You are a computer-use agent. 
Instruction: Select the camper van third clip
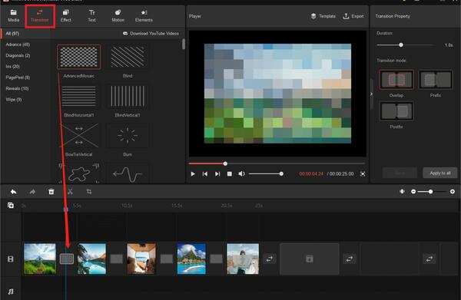141,259
